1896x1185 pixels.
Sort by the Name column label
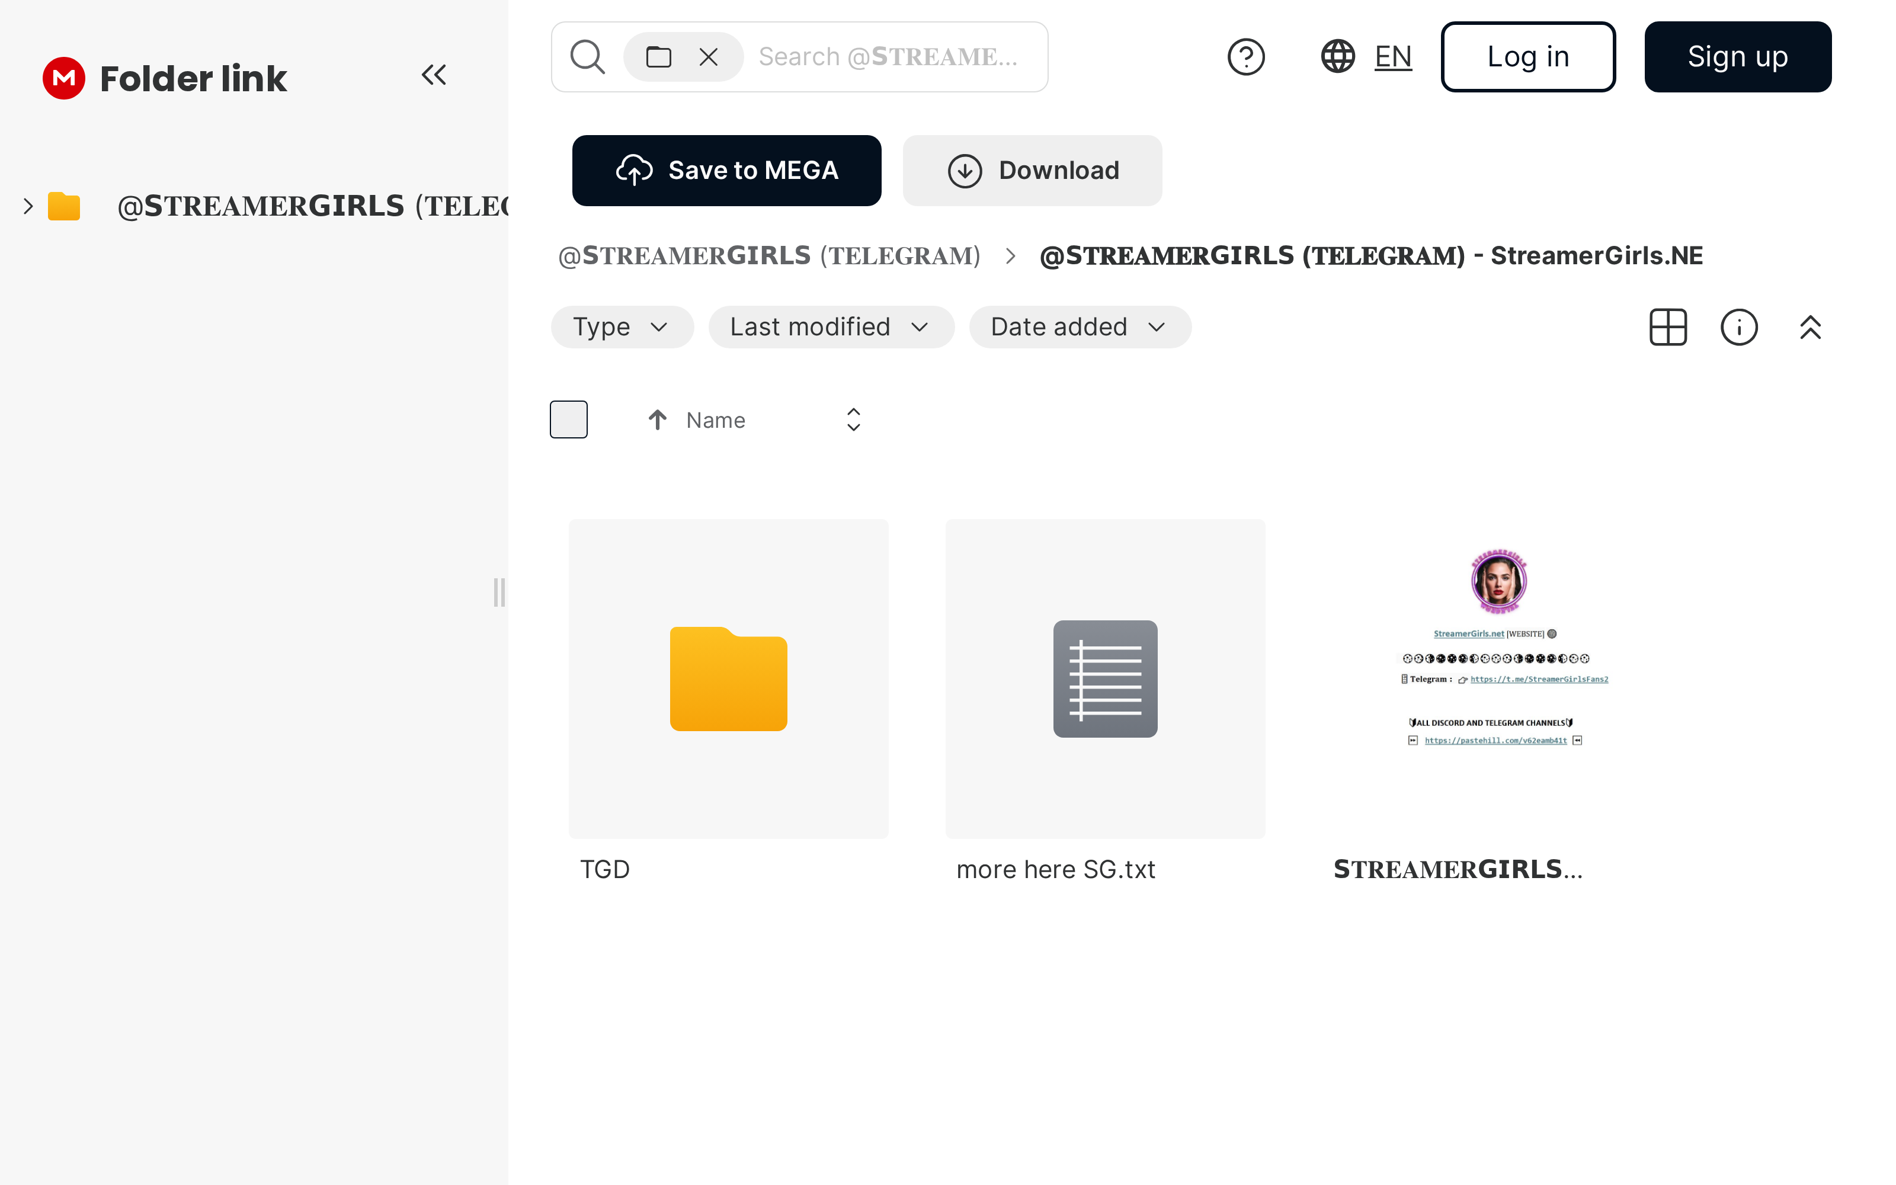point(715,420)
